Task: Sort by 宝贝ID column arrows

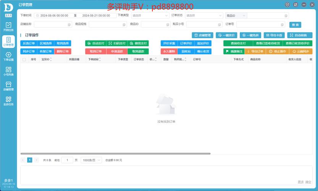Action: coord(51,59)
